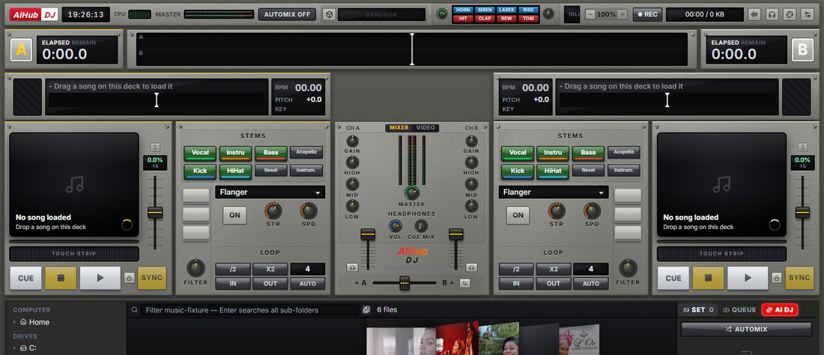Click the music-fixture filter search field
Screen dimensions: 824x355
point(249,310)
